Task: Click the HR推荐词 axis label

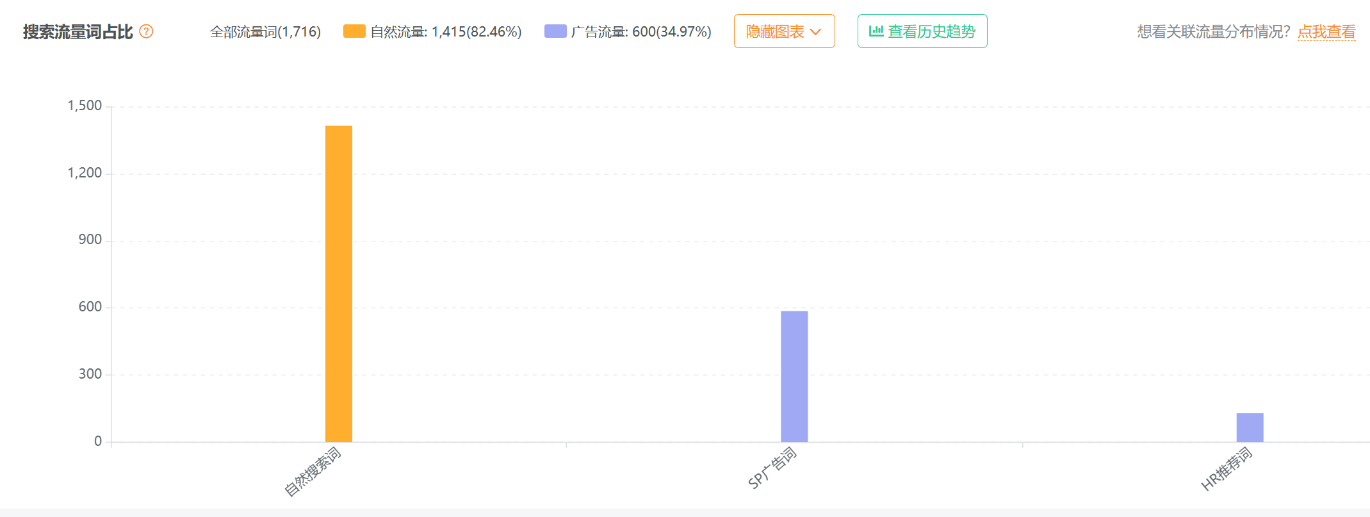Action: [x=1227, y=469]
